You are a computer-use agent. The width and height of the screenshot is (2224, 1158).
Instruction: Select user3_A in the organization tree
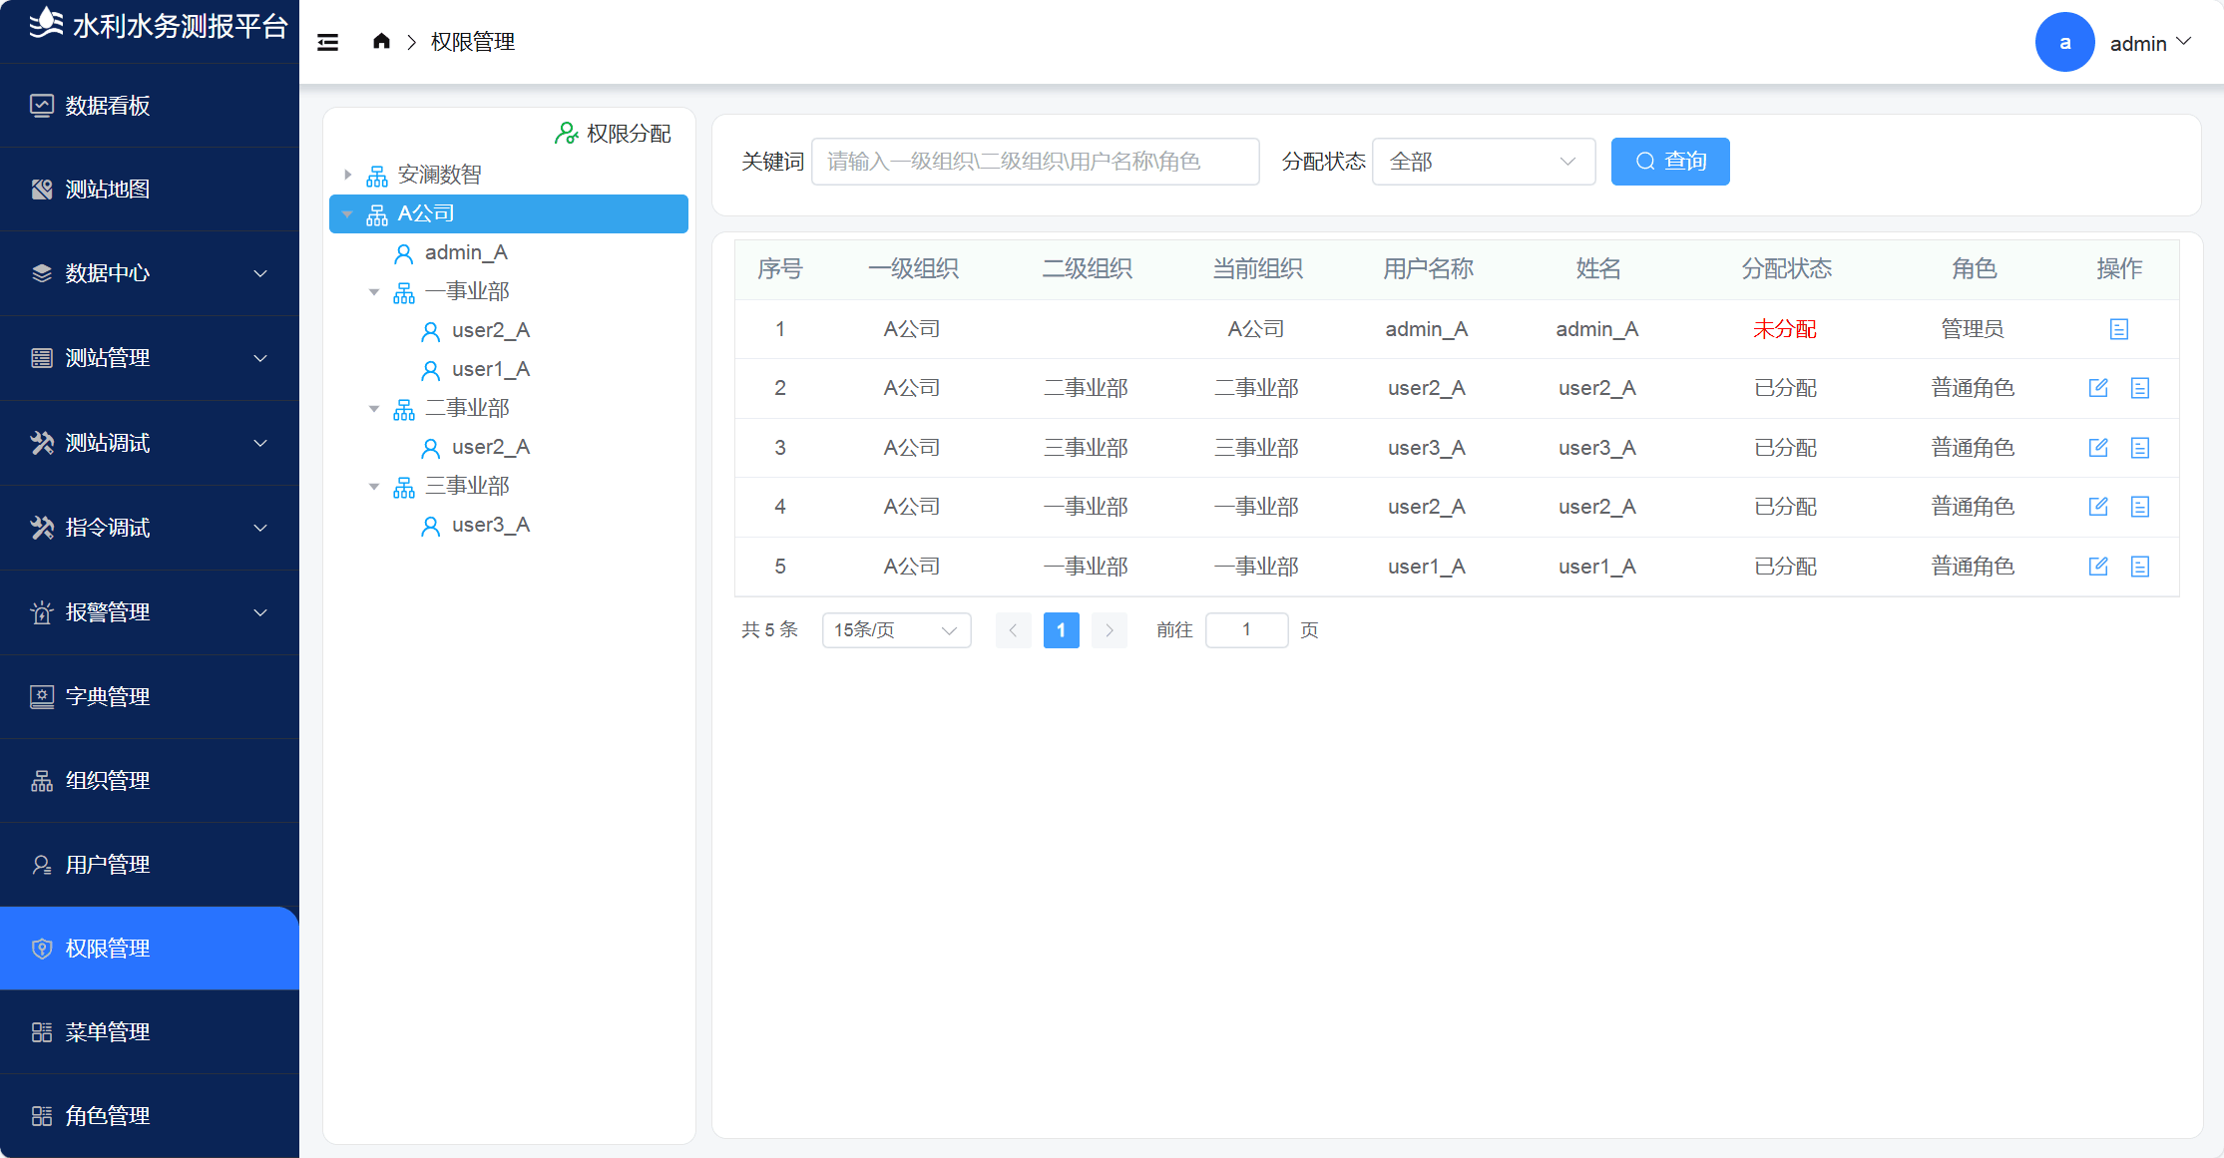[490, 526]
